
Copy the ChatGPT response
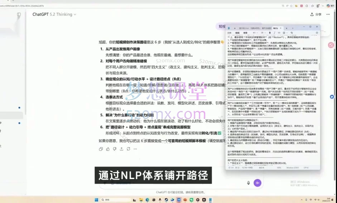click(101, 149)
